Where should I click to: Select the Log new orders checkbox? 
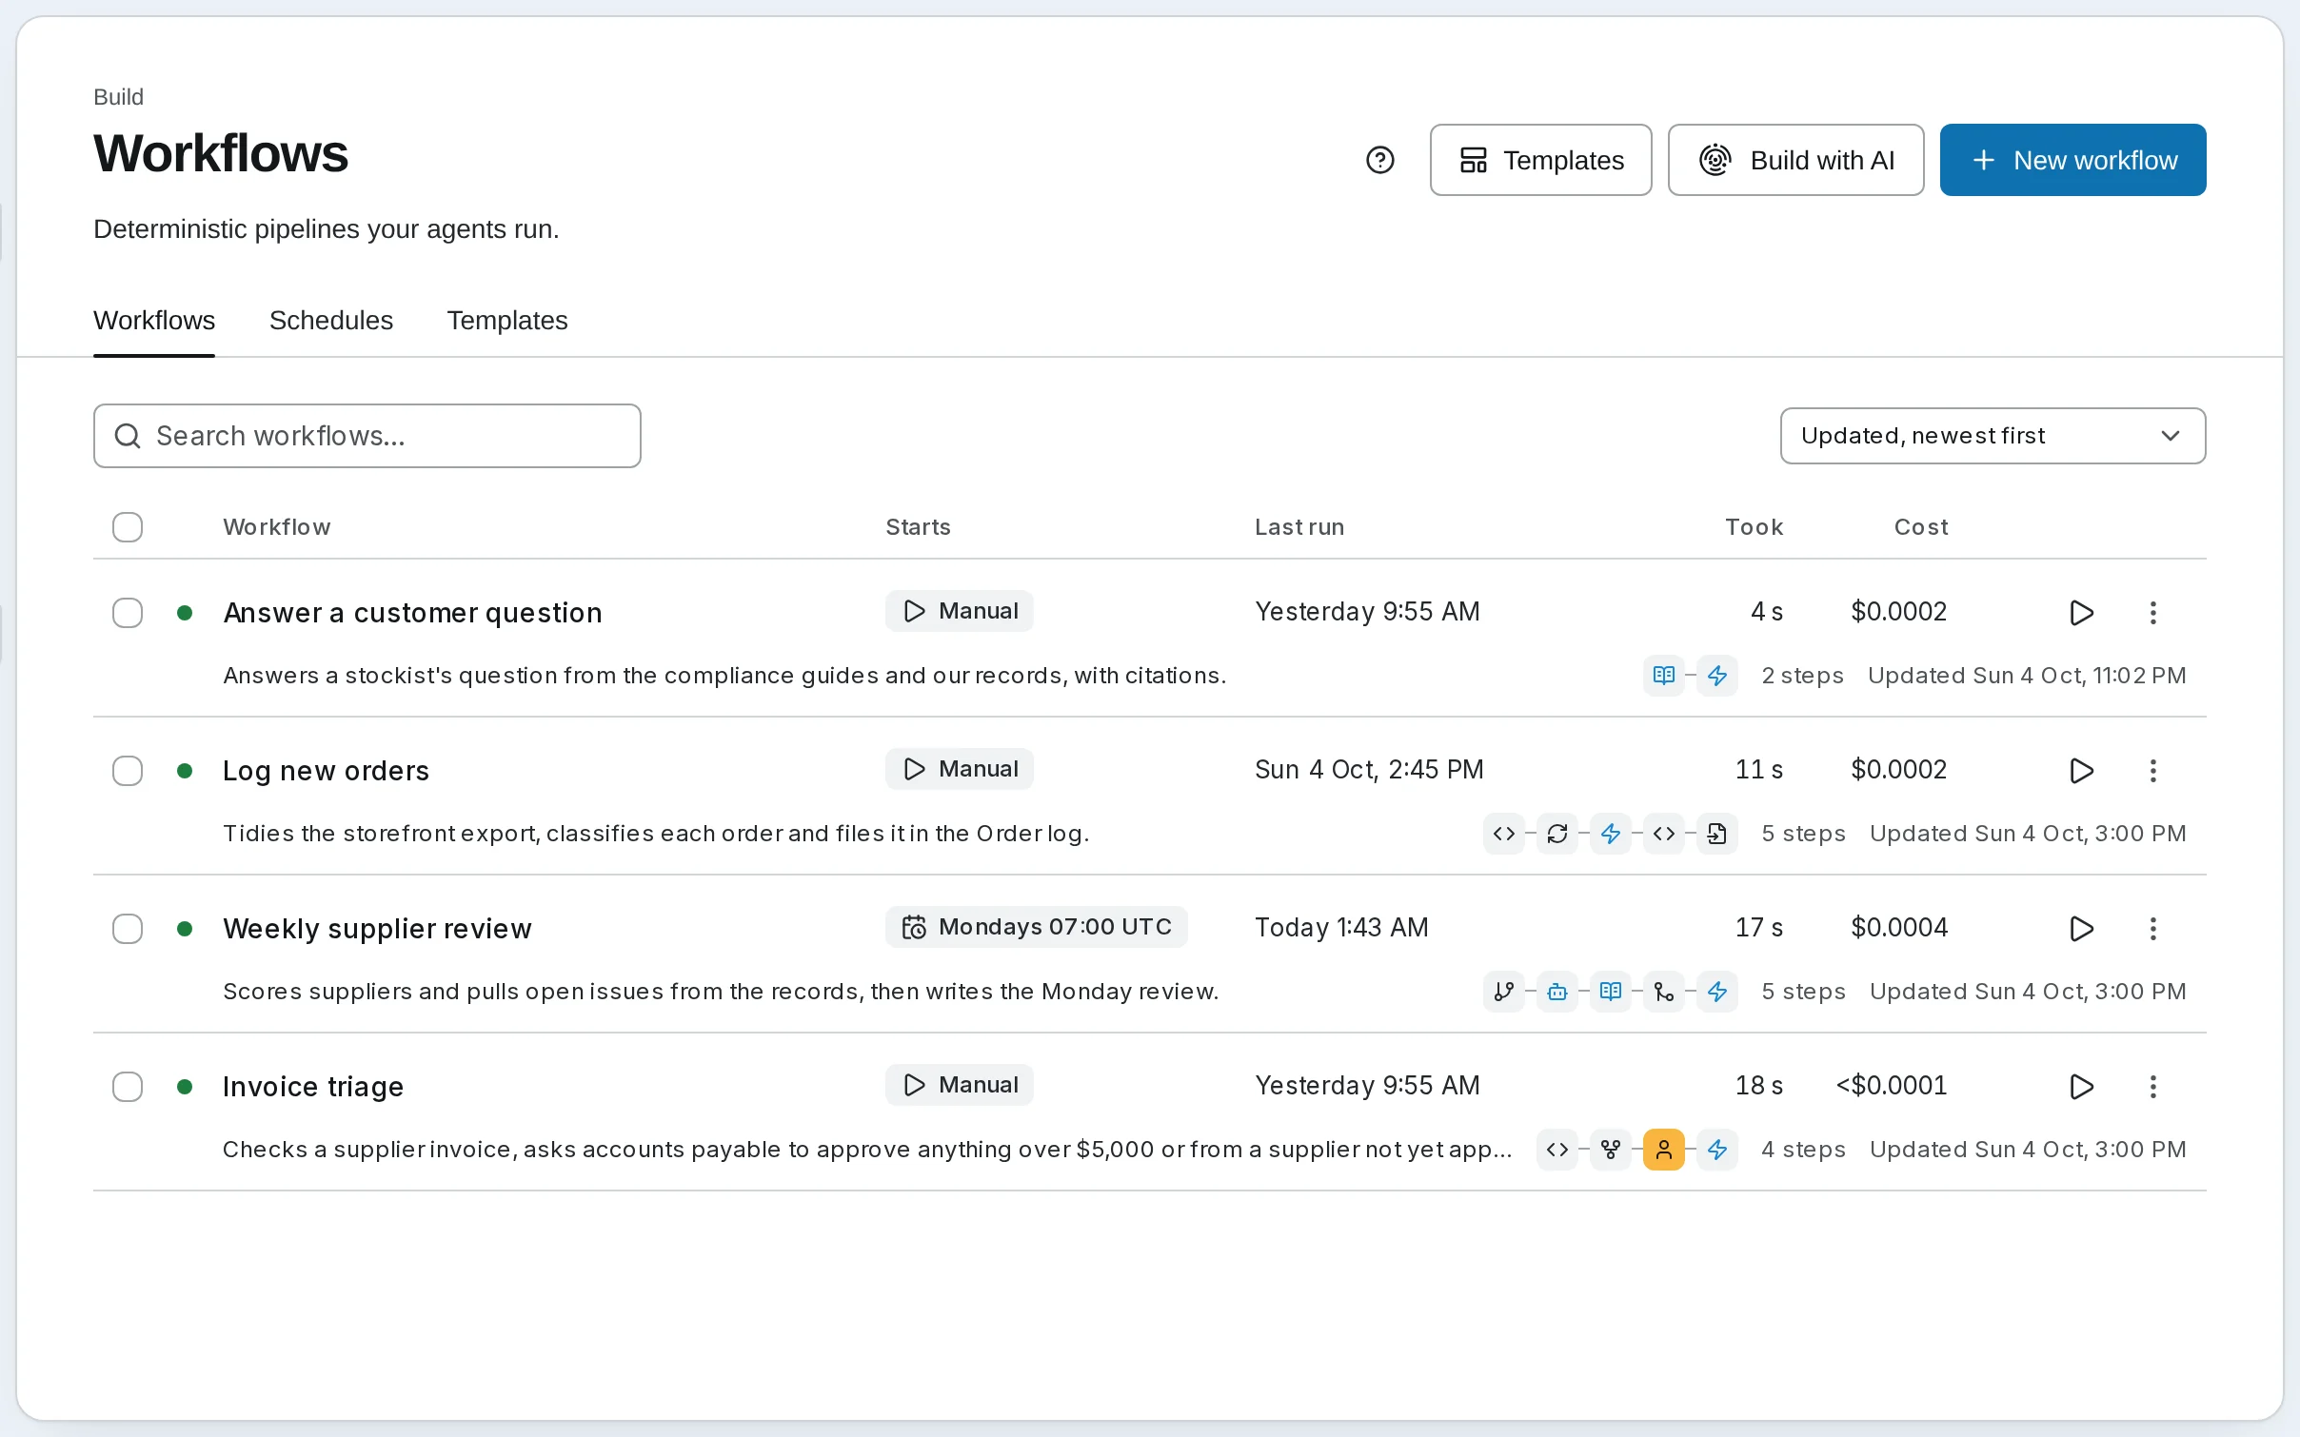(x=128, y=771)
